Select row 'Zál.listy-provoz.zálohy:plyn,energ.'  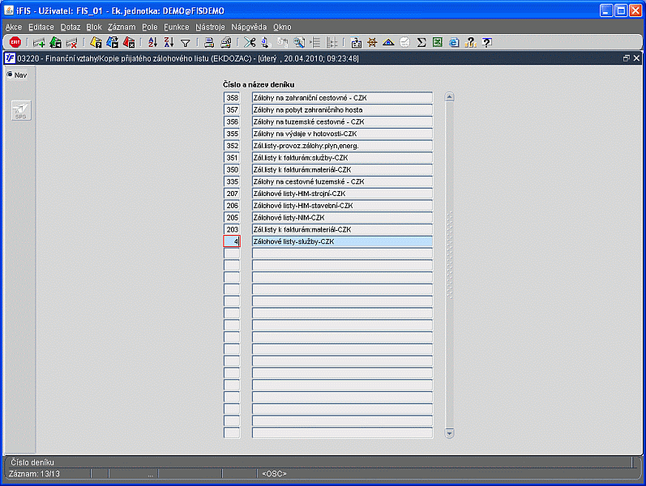coord(342,145)
